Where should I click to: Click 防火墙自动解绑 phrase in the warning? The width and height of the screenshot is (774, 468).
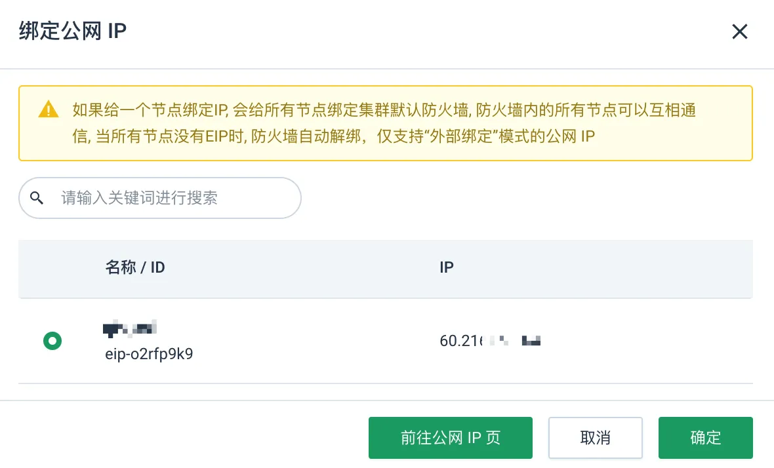pos(308,136)
